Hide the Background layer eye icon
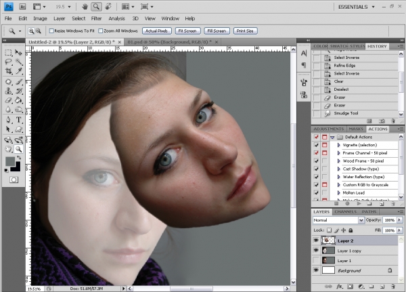 [316, 270]
